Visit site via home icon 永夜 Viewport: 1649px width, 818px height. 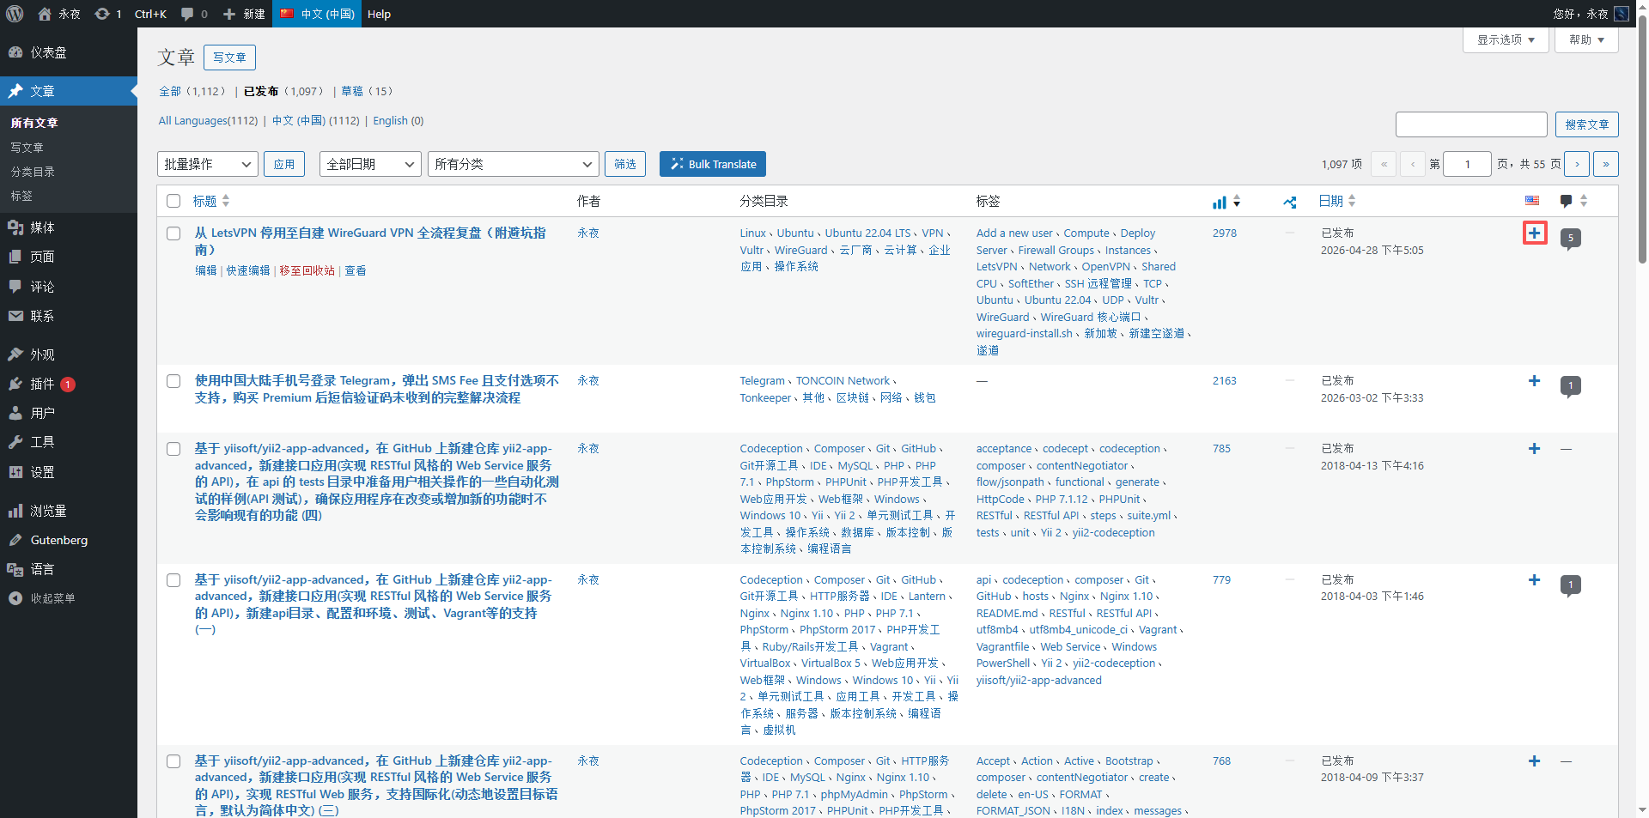click(x=59, y=14)
